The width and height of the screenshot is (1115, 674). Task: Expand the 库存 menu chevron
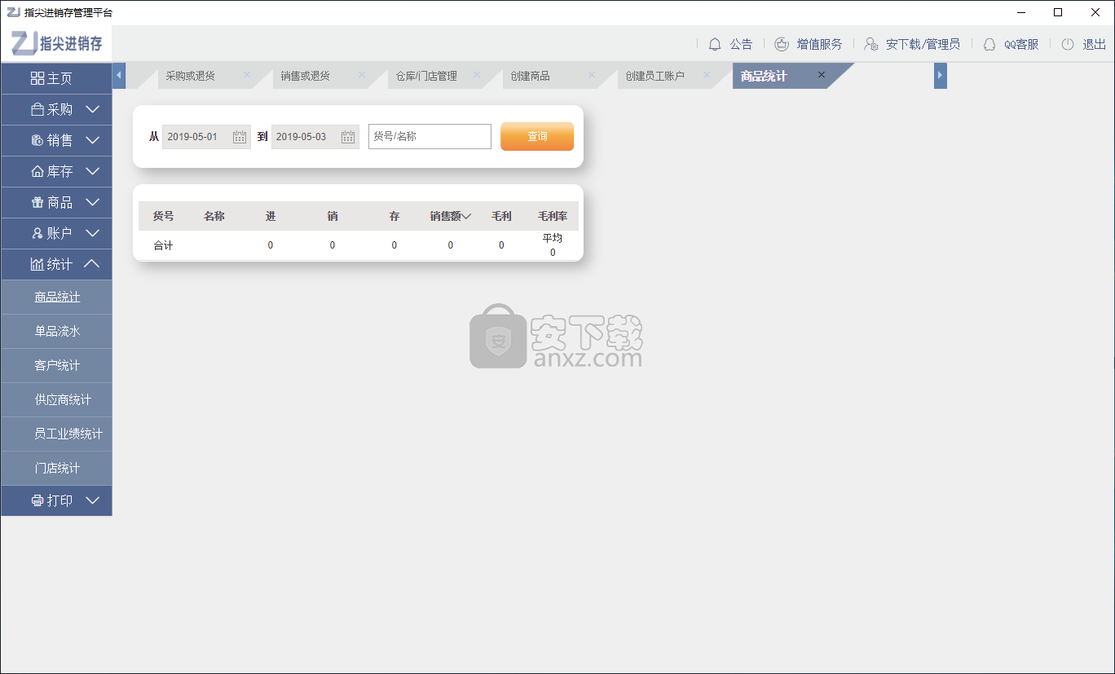tap(93, 171)
